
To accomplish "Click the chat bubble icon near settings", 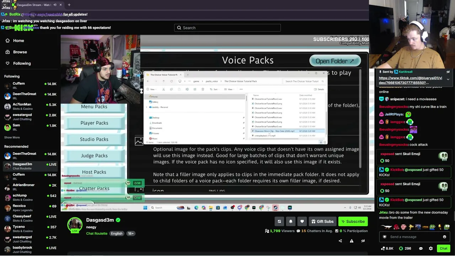I will 421,249.
